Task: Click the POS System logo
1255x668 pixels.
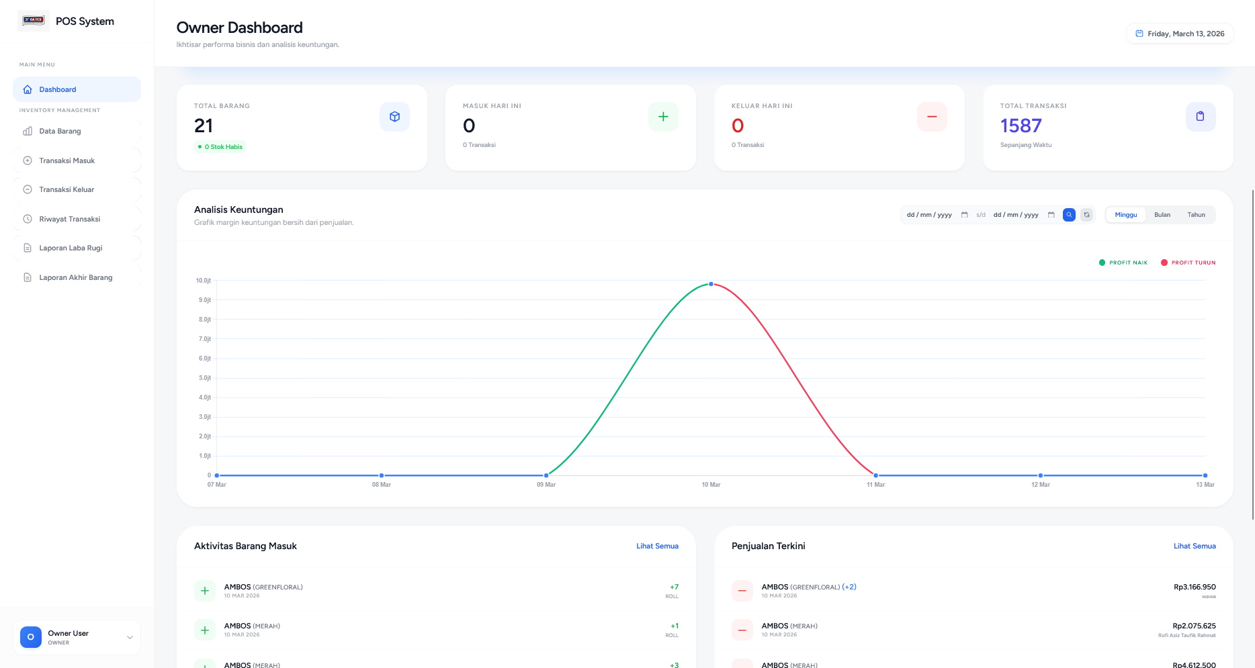Action: pos(33,21)
